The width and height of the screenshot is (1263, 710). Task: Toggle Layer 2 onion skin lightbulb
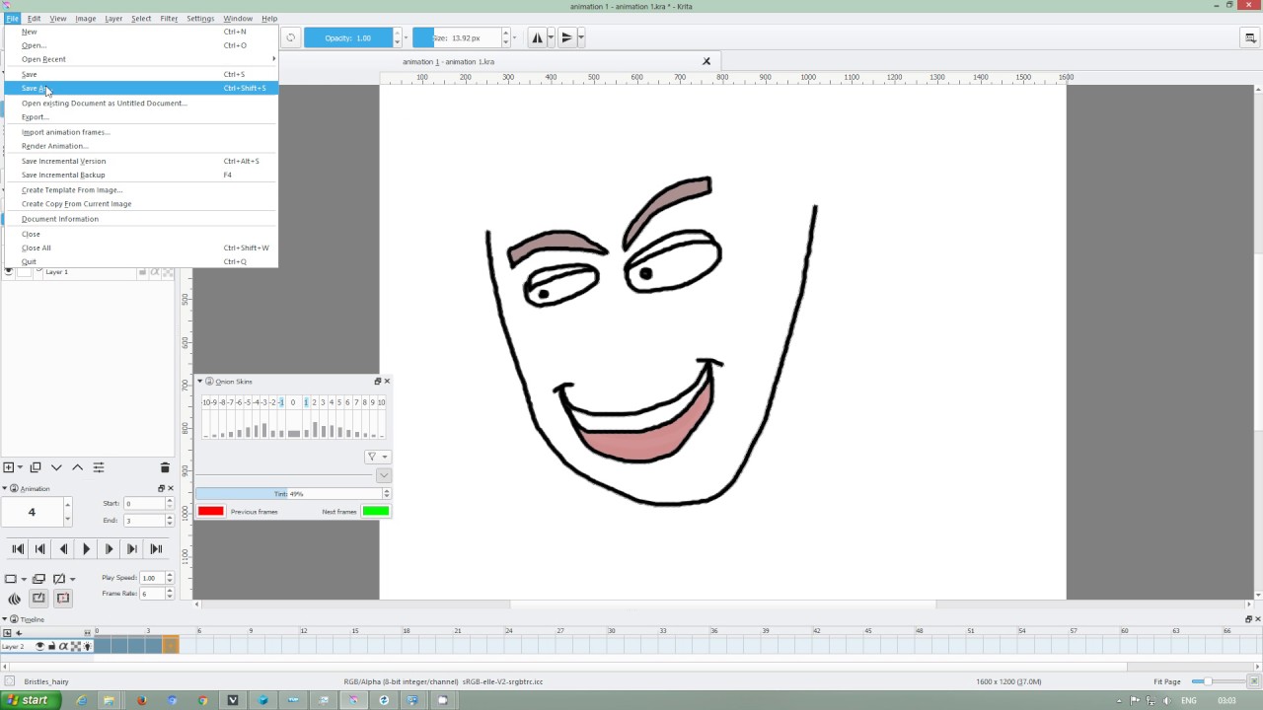(x=87, y=647)
